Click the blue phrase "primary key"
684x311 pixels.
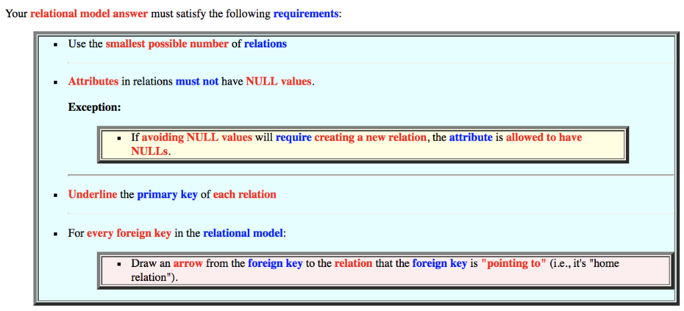pos(167,194)
